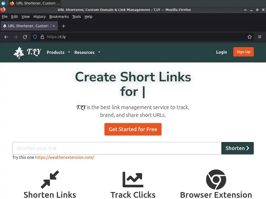The height and width of the screenshot is (199, 266).
Task: Reload the page with the refresh icon
Action: point(25,37)
